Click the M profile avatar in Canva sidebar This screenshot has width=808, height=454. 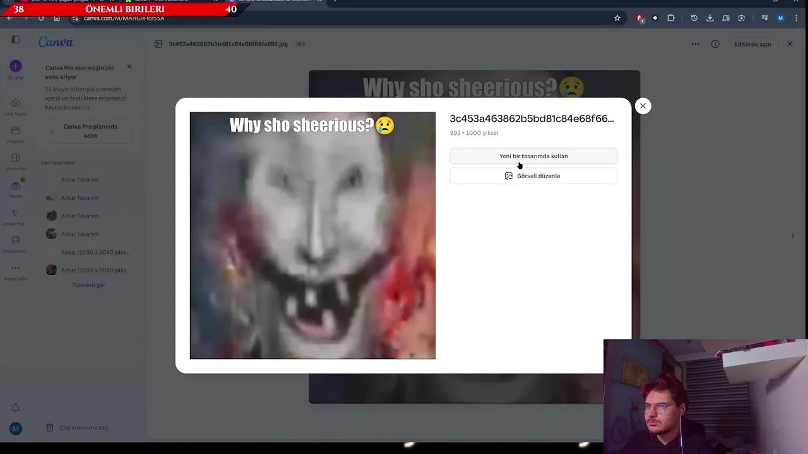[16, 429]
